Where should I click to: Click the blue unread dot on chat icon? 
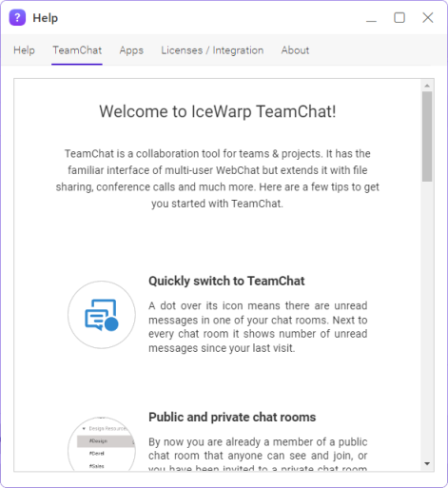coord(111,324)
